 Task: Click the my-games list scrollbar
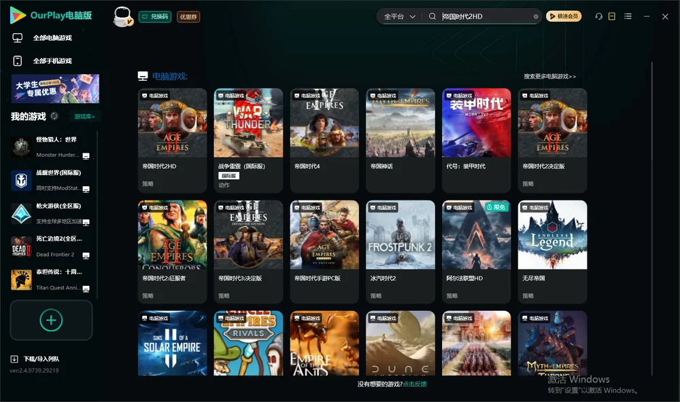[x=97, y=215]
